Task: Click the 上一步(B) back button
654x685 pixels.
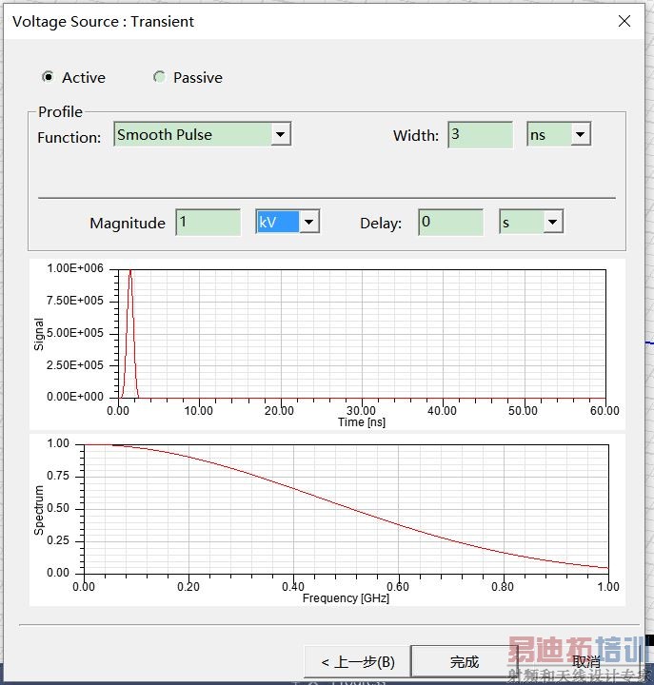Action: [357, 662]
